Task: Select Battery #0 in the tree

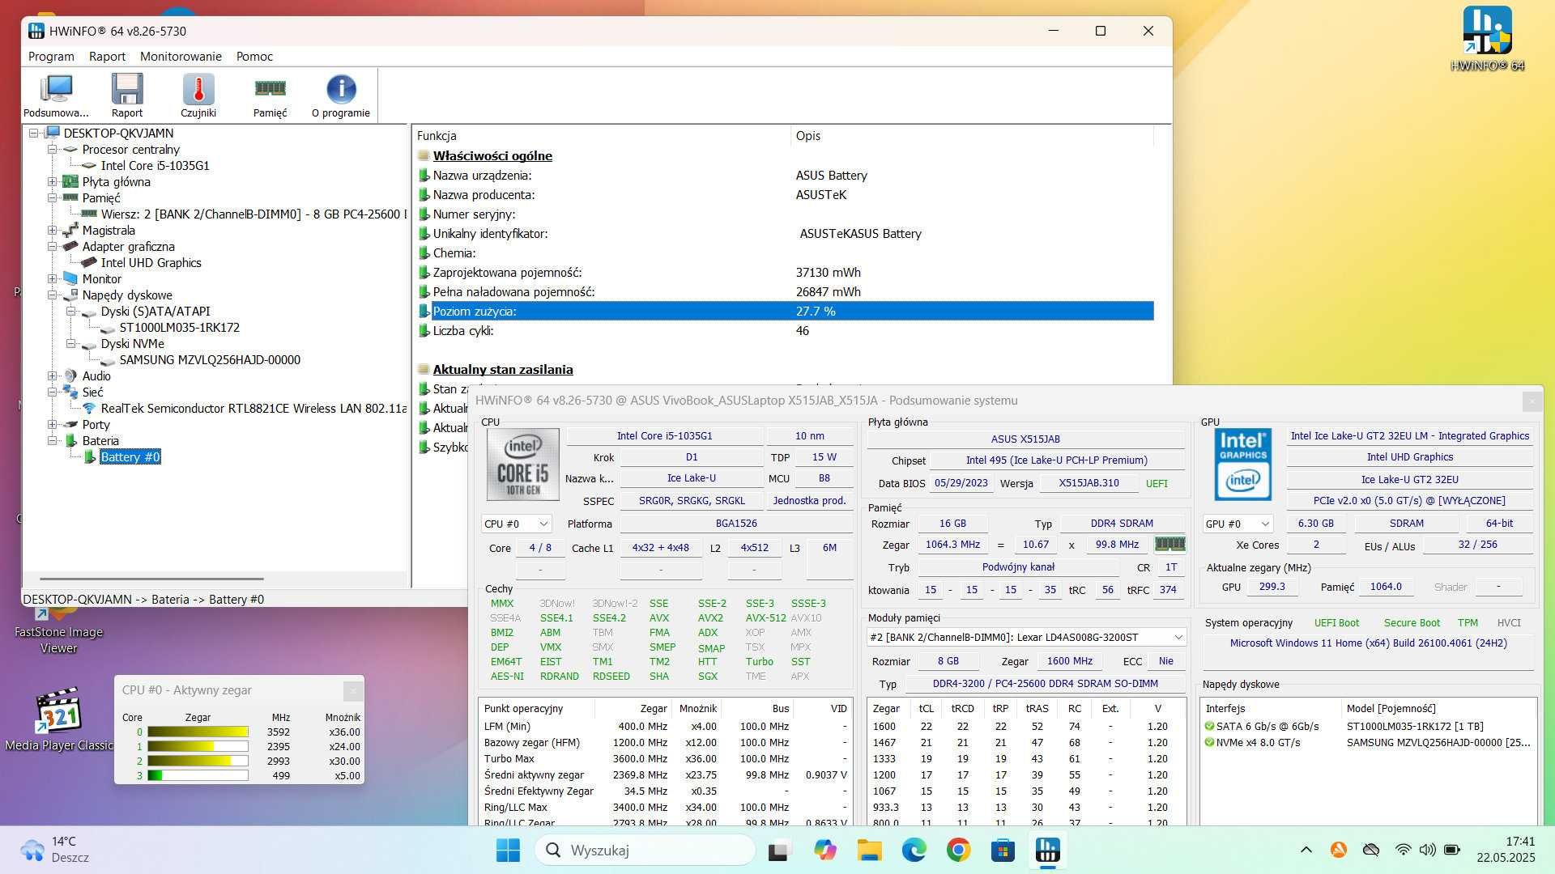Action: pos(130,457)
